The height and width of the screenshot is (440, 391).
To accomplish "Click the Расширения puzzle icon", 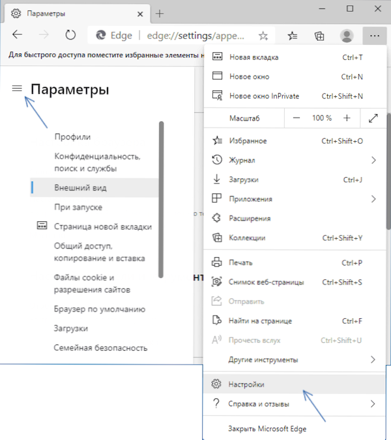I will pos(216,218).
